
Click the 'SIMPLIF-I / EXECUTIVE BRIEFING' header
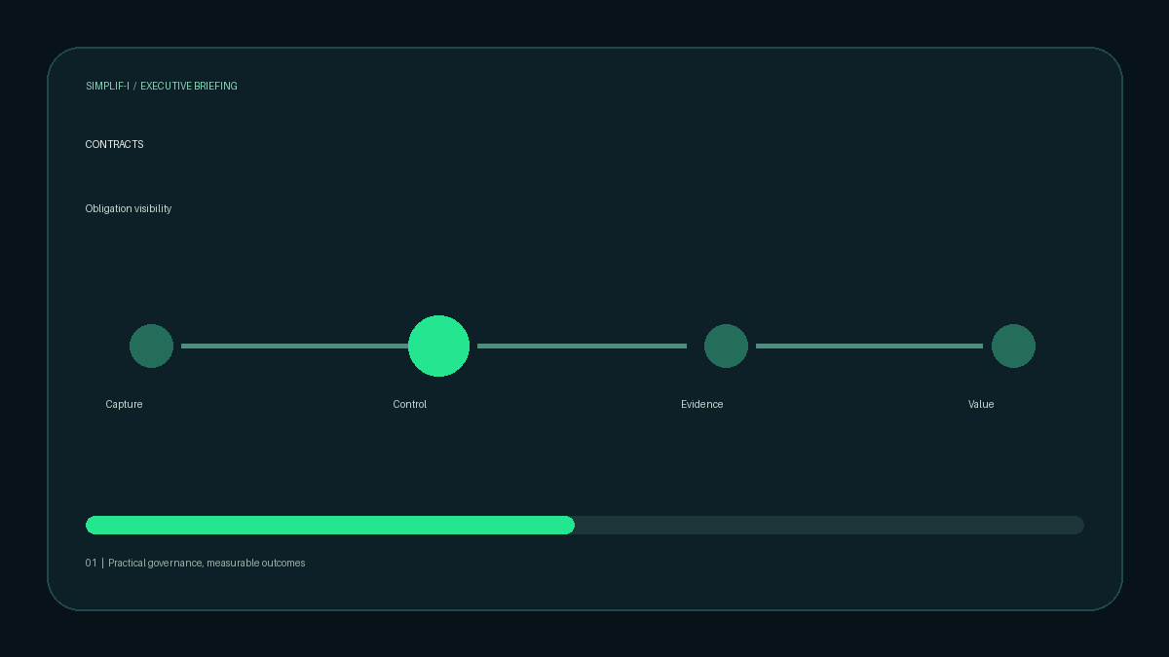point(162,86)
